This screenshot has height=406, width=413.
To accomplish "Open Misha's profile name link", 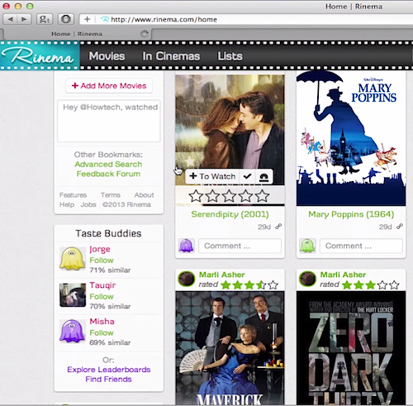I will 102,322.
